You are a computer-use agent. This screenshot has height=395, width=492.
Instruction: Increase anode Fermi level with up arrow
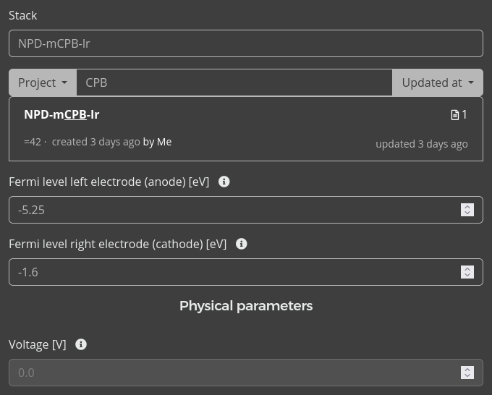467,206
